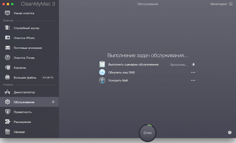This screenshot has width=236, height=143.
Task: Click the Очистка iTunes music note icon
Action: [x=7, y=58]
